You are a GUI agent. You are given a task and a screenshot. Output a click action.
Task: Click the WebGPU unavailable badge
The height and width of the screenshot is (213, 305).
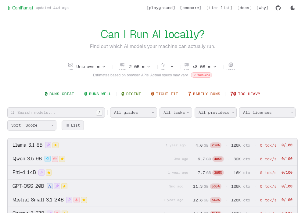click(201, 75)
